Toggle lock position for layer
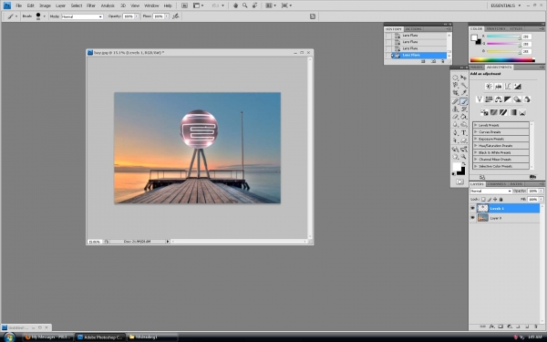 (x=495, y=199)
